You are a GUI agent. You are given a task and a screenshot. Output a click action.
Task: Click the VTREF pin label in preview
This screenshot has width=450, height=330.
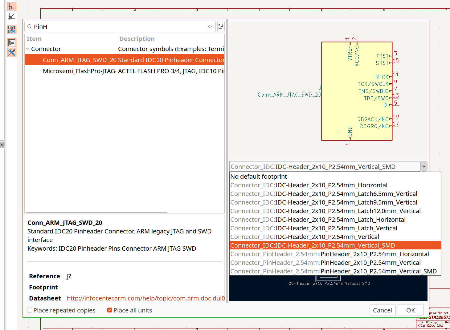[x=350, y=53]
